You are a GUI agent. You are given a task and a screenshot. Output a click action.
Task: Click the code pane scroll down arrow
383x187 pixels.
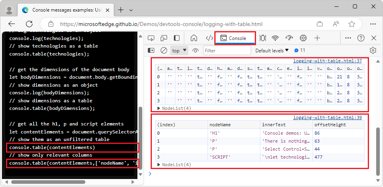(x=140, y=174)
